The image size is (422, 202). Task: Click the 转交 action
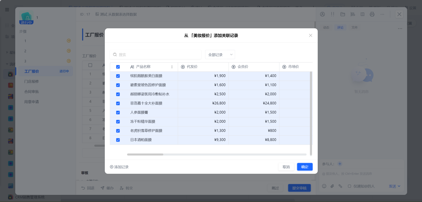click(126, 188)
